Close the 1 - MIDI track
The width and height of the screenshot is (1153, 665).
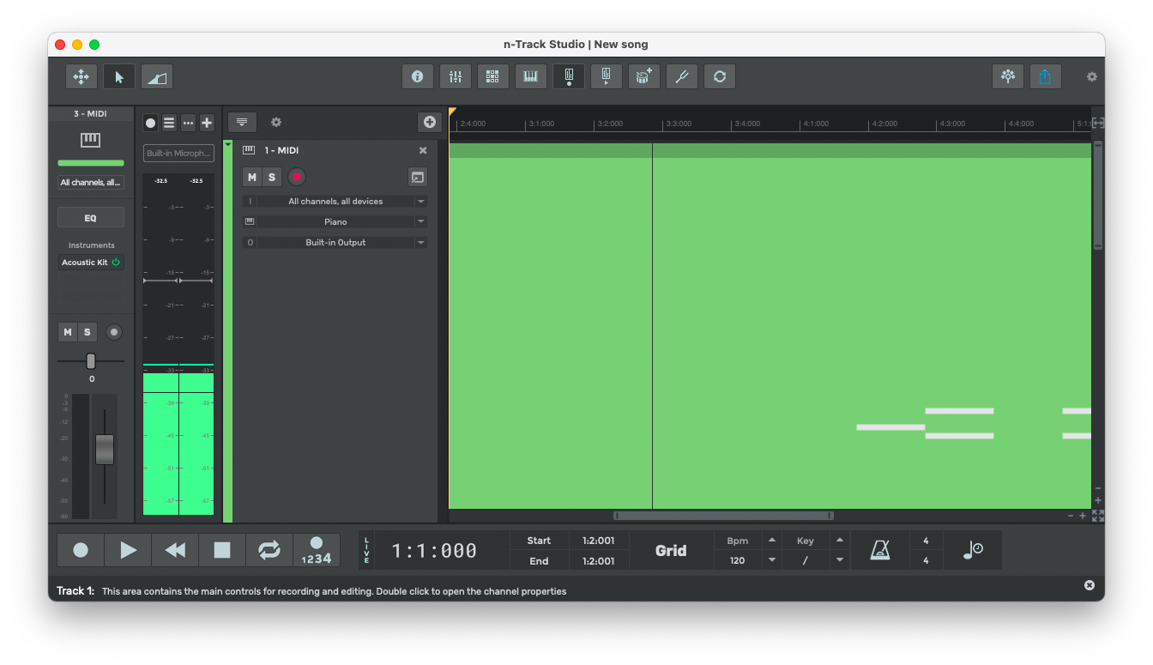pyautogui.click(x=422, y=151)
